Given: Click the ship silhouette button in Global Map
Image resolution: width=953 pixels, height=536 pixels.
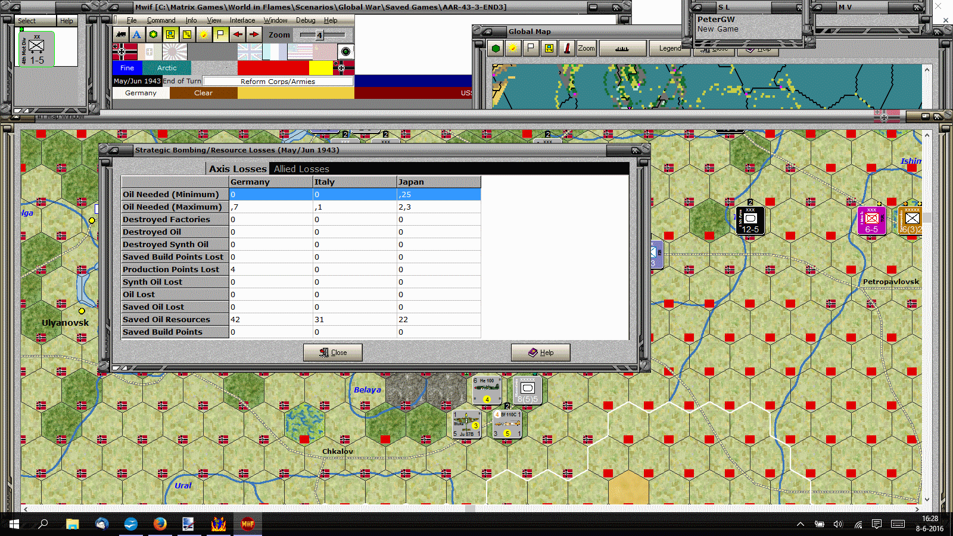Looking at the screenshot, I should coord(622,48).
